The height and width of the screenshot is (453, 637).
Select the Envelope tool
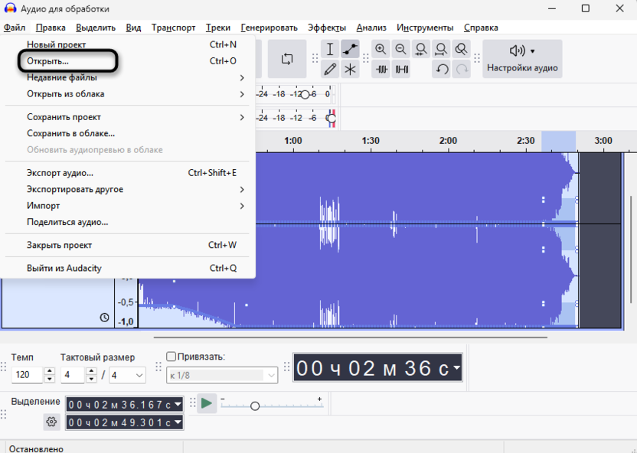pos(350,49)
